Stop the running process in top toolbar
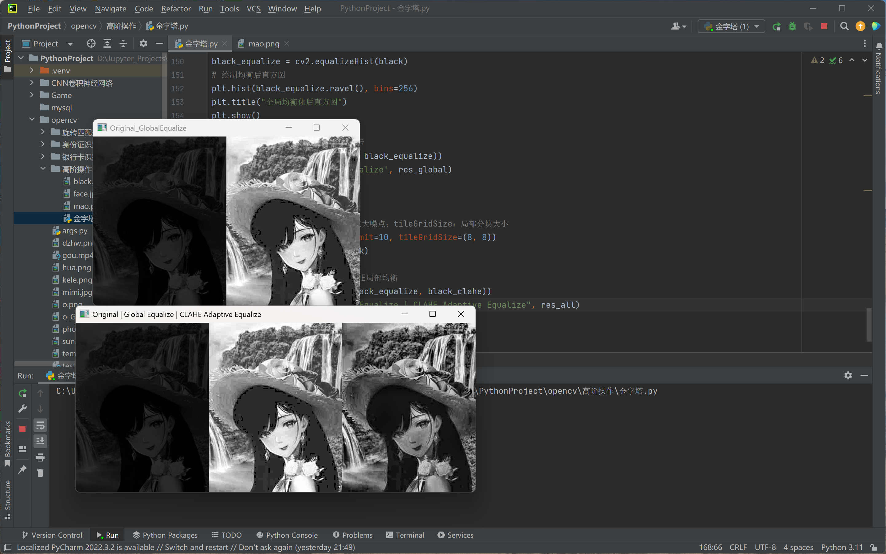The height and width of the screenshot is (554, 886). (824, 26)
